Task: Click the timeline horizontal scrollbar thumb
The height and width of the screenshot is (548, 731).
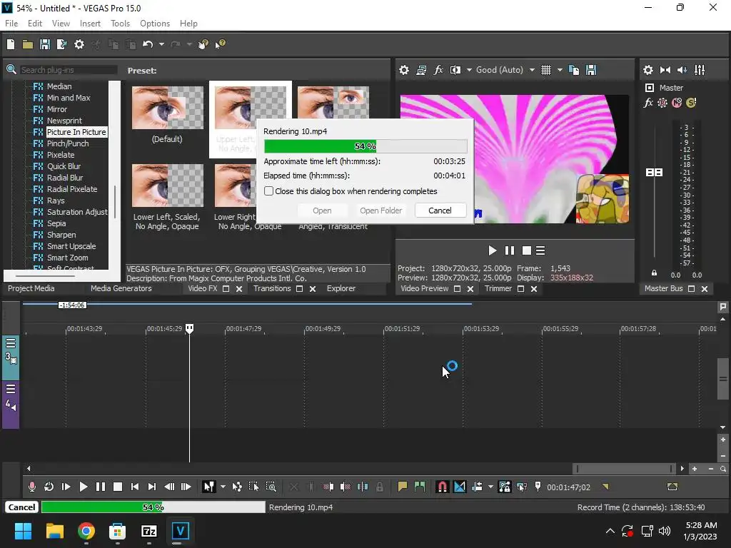Action: [624, 469]
